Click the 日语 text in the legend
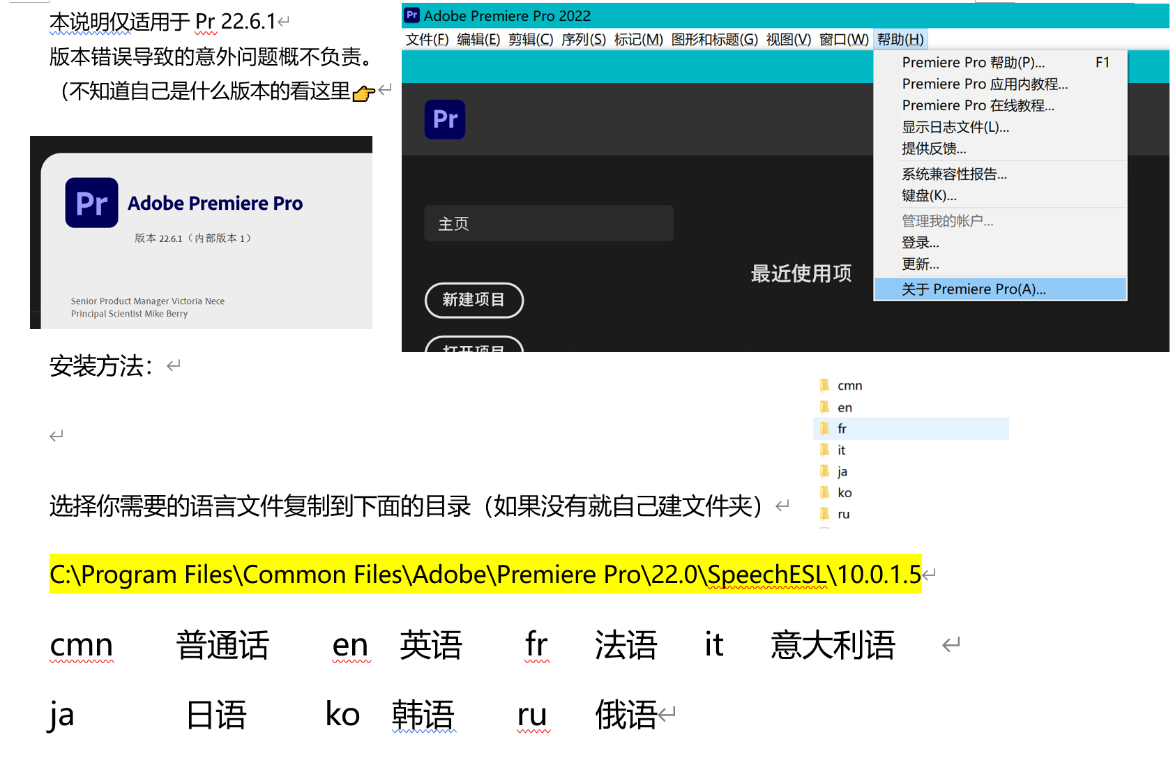This screenshot has width=1173, height=781. coord(216,715)
